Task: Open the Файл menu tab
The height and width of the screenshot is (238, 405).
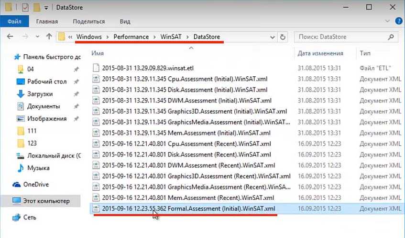Action: coord(14,21)
